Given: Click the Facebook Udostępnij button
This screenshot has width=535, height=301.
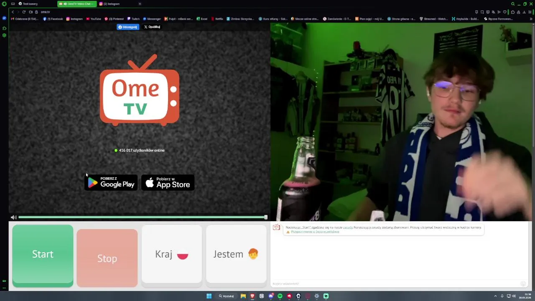Looking at the screenshot, I should (127, 27).
